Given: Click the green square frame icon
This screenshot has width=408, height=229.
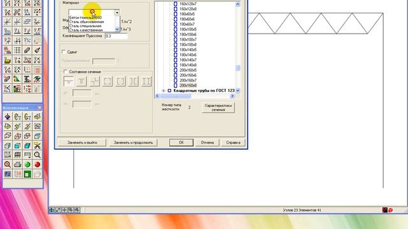Looking at the screenshot, I should coord(27,174).
